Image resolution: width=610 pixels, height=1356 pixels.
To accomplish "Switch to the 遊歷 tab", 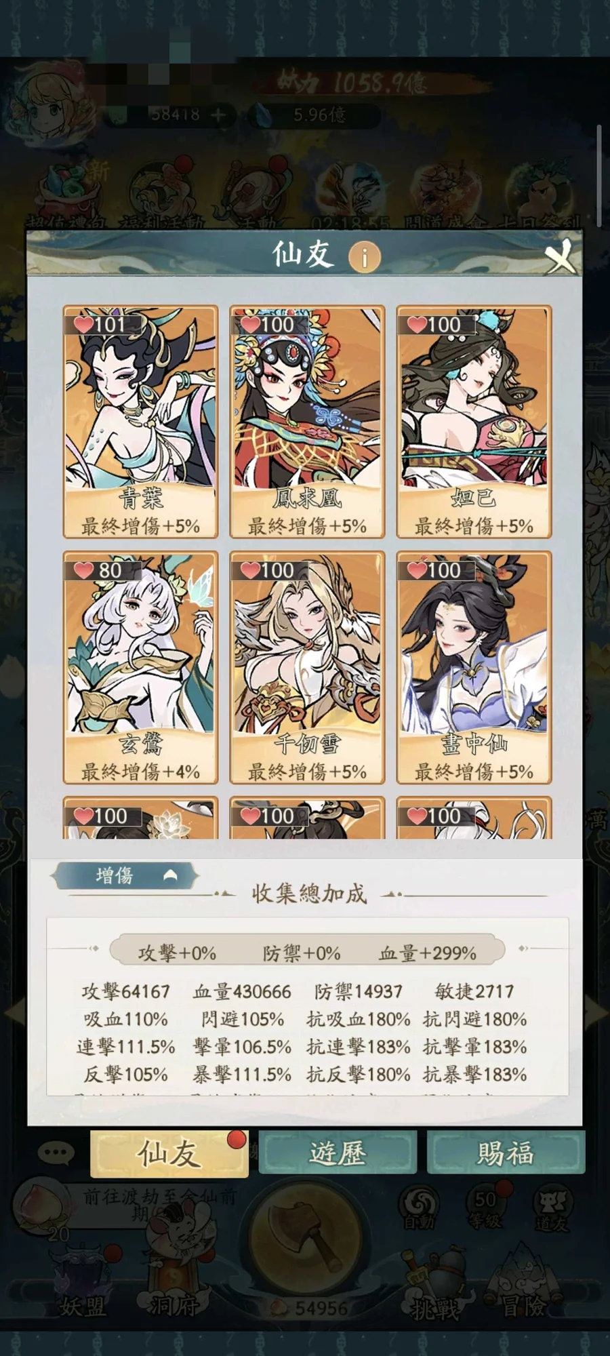I will [338, 1153].
